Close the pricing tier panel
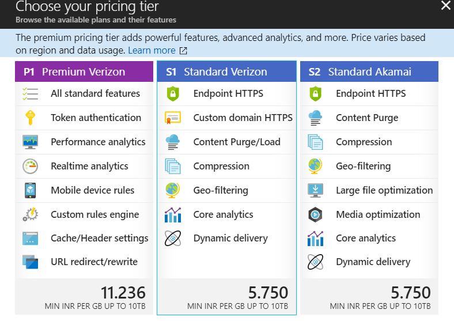454x321 pixels. click(x=445, y=6)
